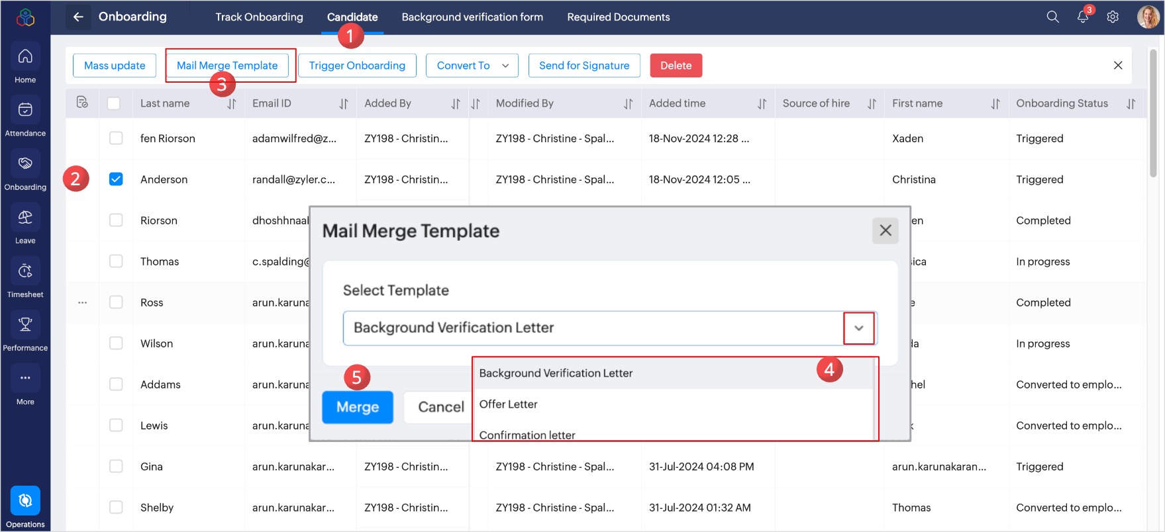Open the Select Template dropdown arrow
Screen dimensions: 1165x532
pyautogui.click(x=858, y=328)
